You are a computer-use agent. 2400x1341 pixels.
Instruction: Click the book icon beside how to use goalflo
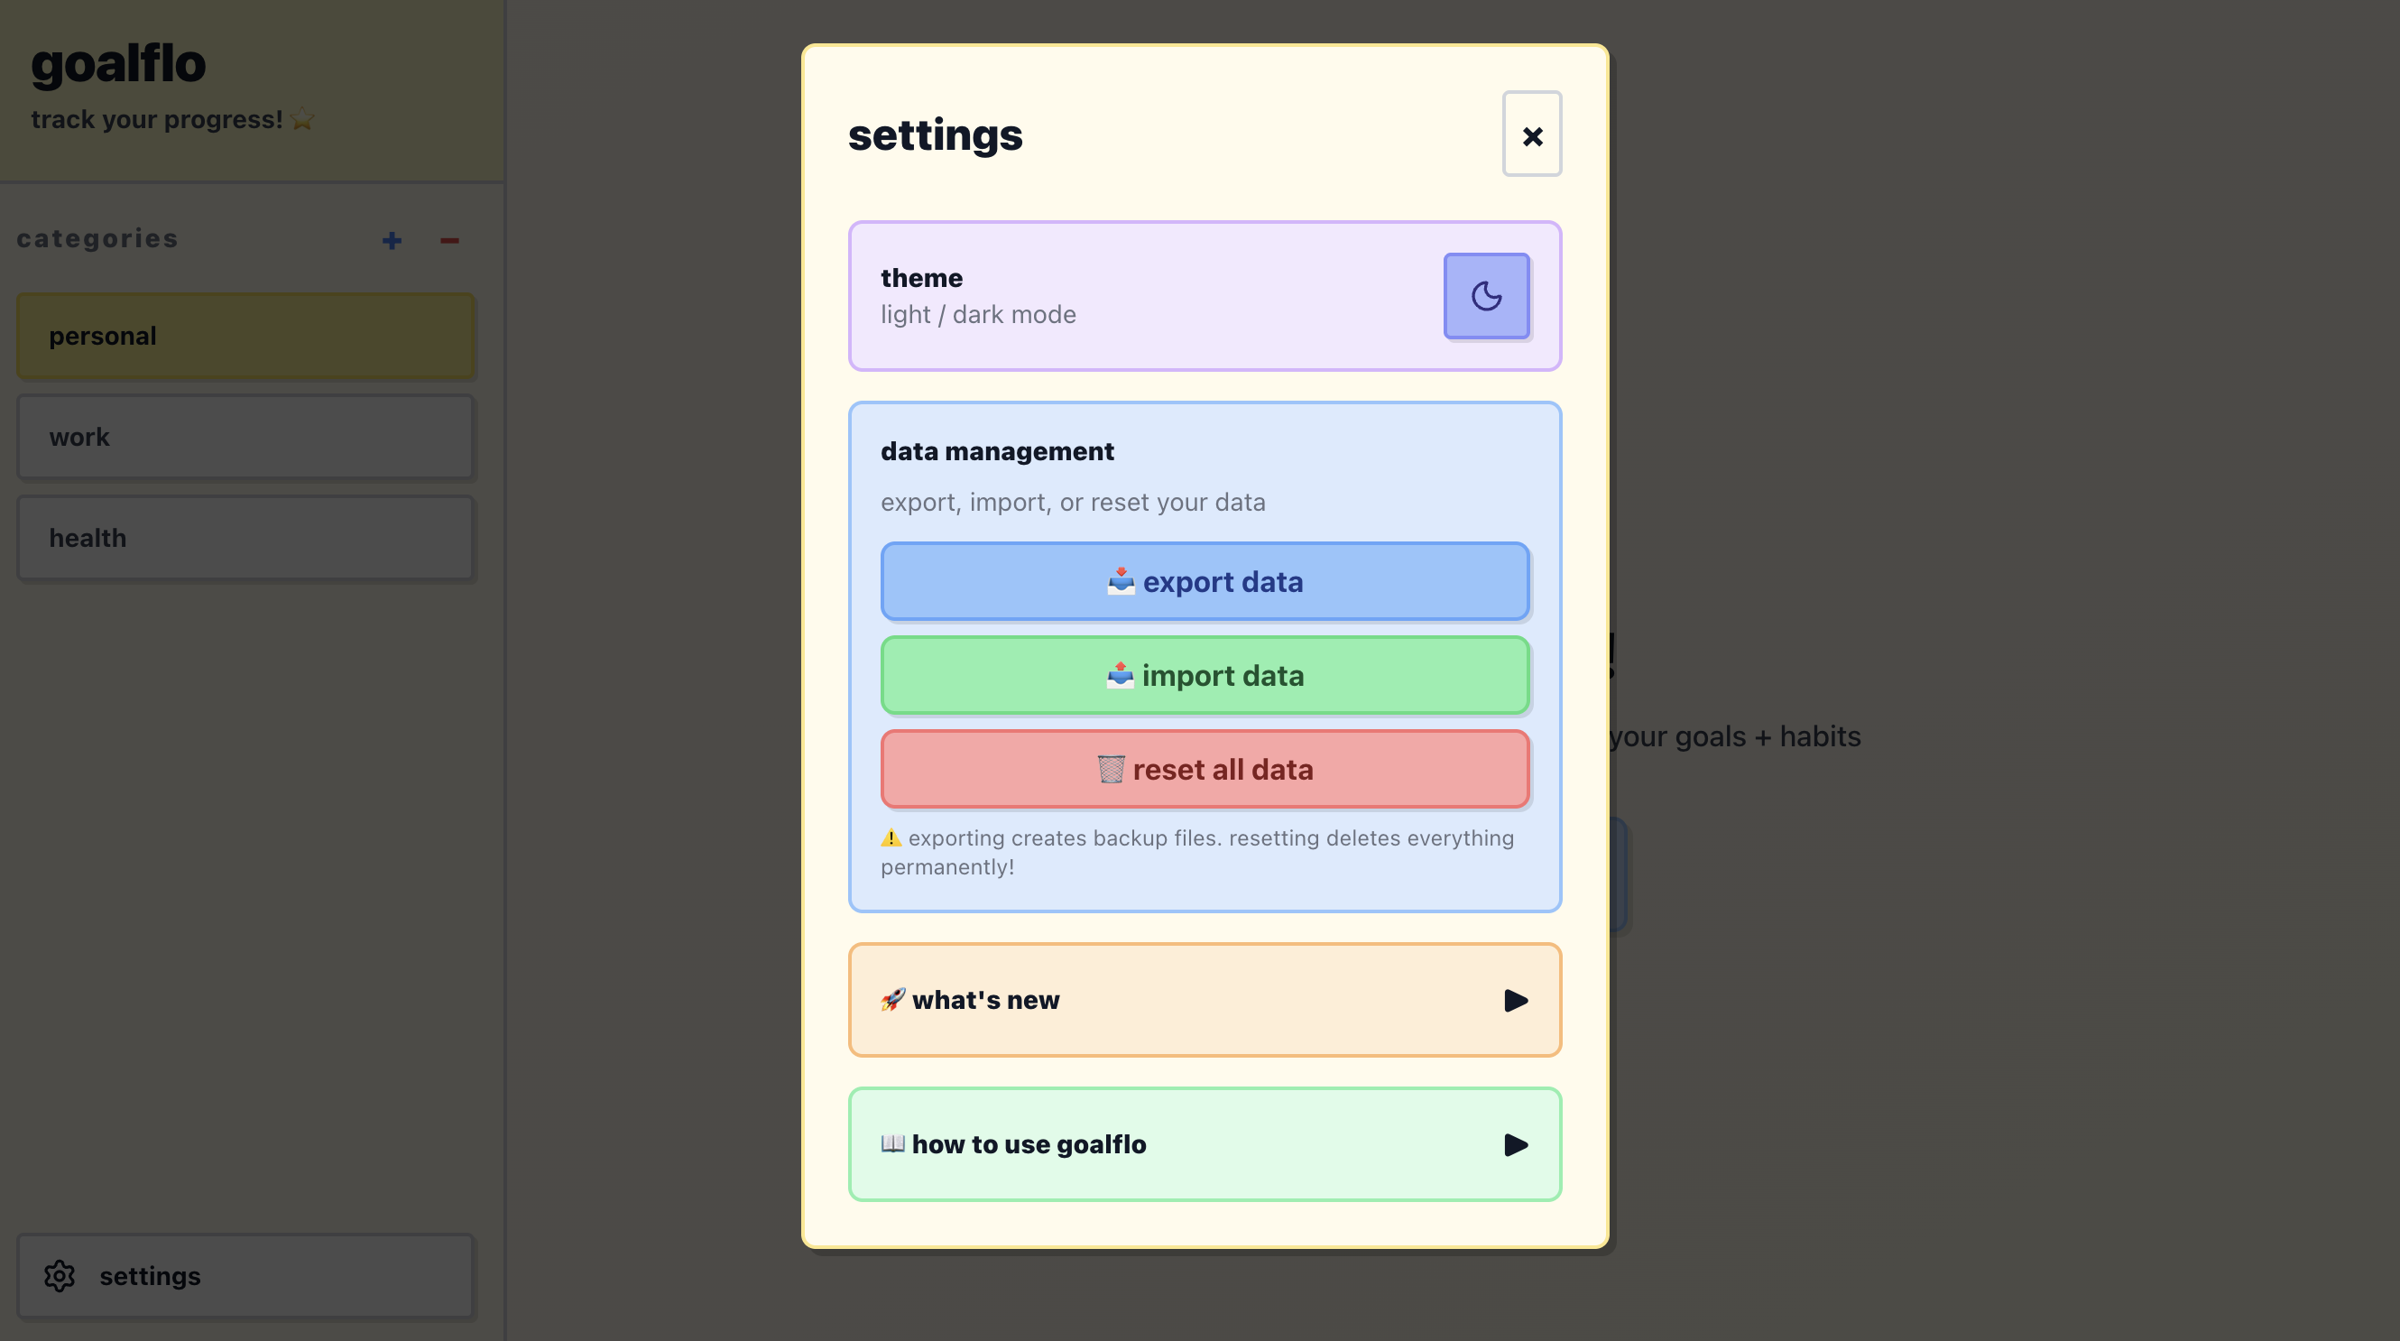[x=893, y=1144]
